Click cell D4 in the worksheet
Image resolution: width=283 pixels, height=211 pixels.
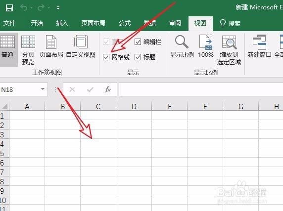click(134, 143)
